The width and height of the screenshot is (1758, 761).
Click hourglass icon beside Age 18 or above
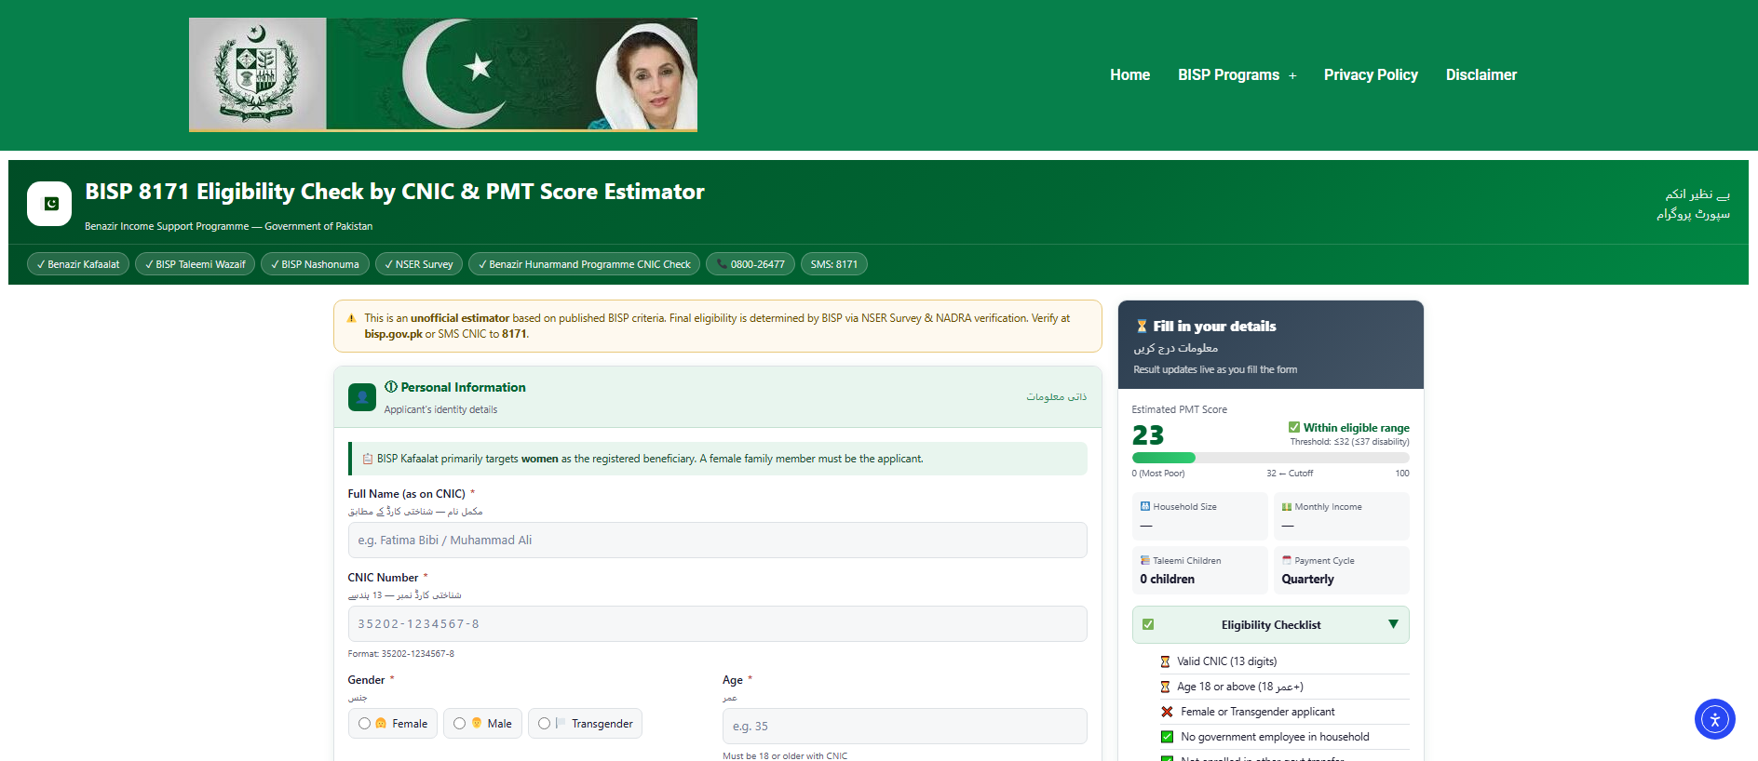click(1165, 688)
